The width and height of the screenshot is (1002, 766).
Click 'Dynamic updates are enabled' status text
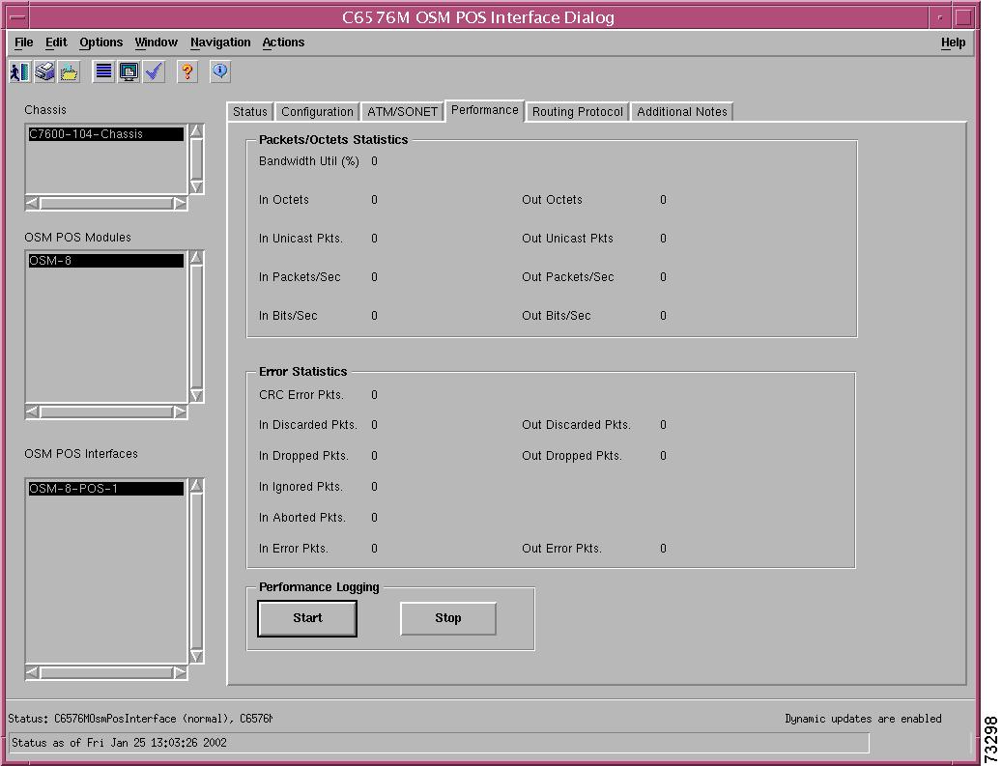863,719
